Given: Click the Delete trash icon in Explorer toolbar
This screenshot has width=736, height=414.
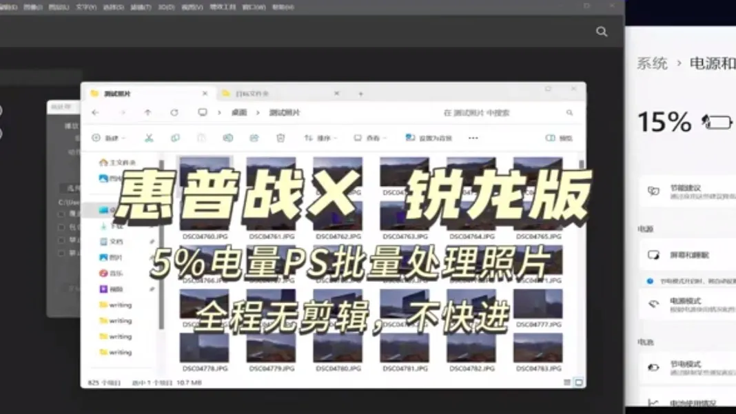Looking at the screenshot, I should [280, 138].
